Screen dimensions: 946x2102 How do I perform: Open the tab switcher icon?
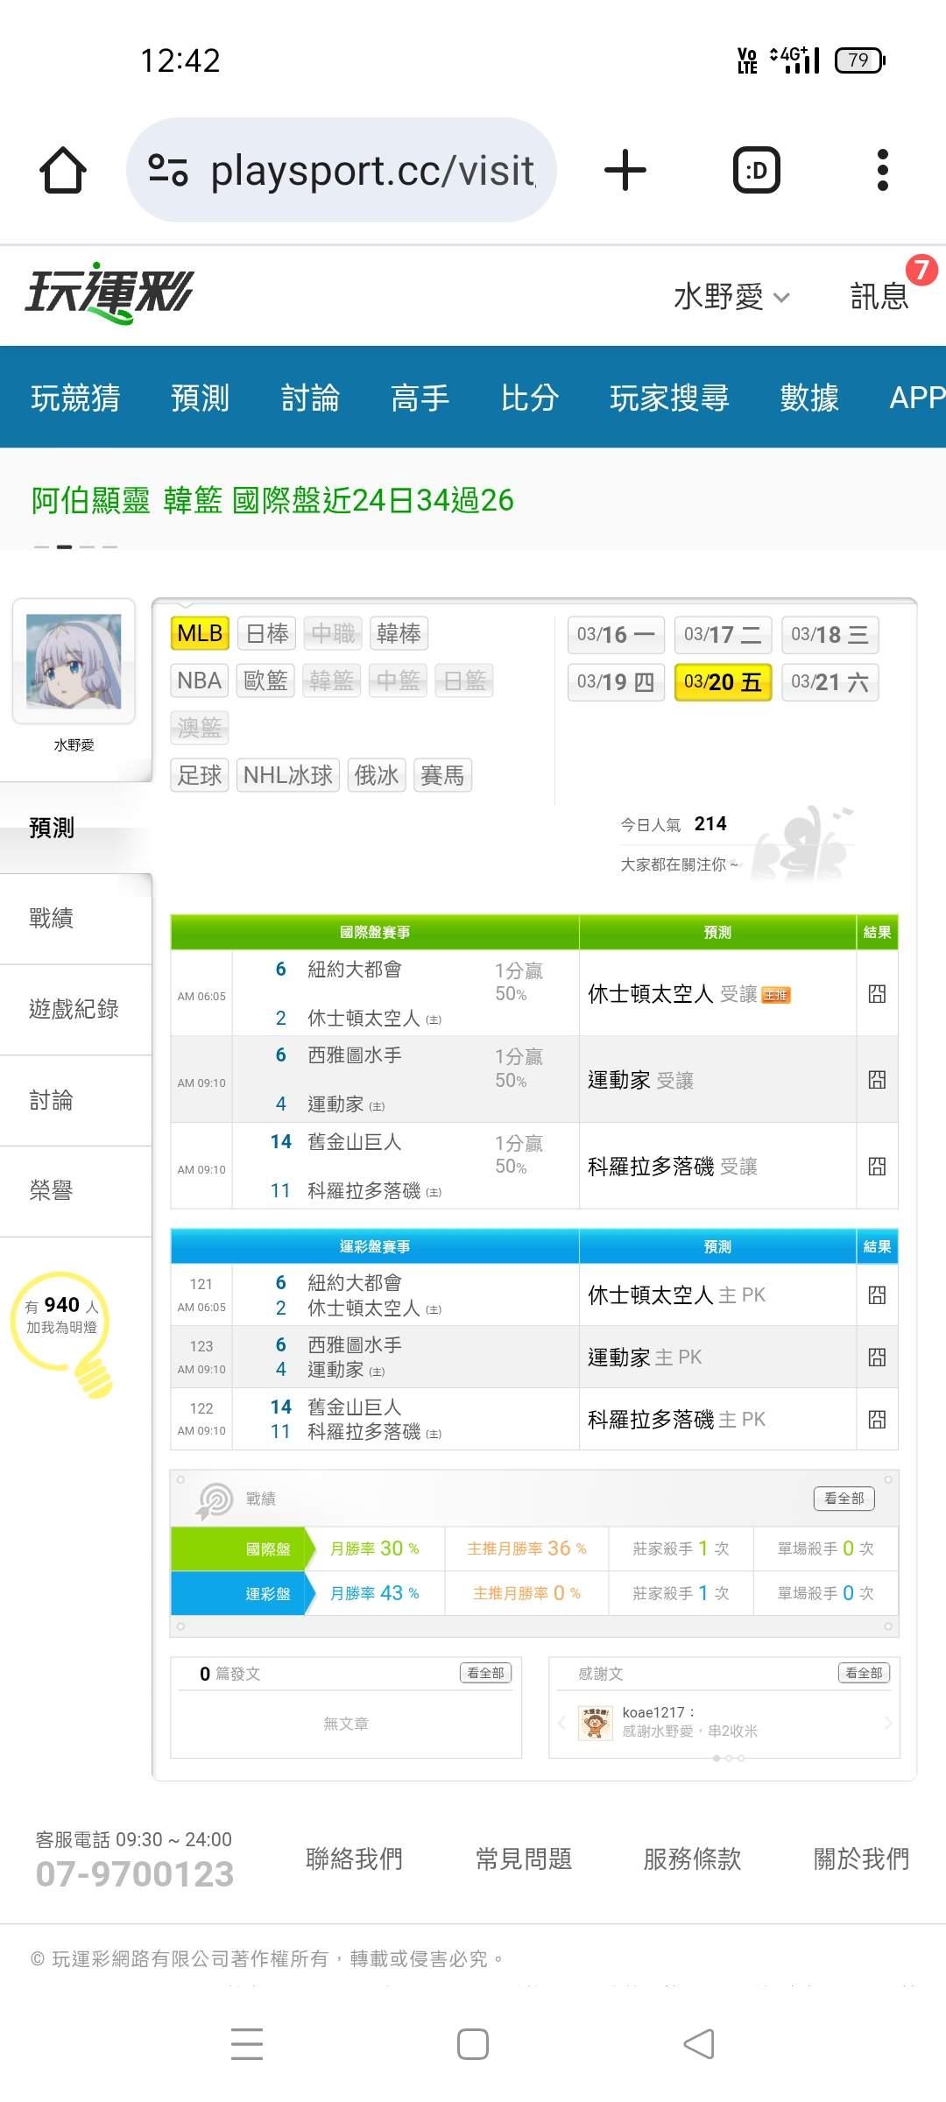pos(757,170)
